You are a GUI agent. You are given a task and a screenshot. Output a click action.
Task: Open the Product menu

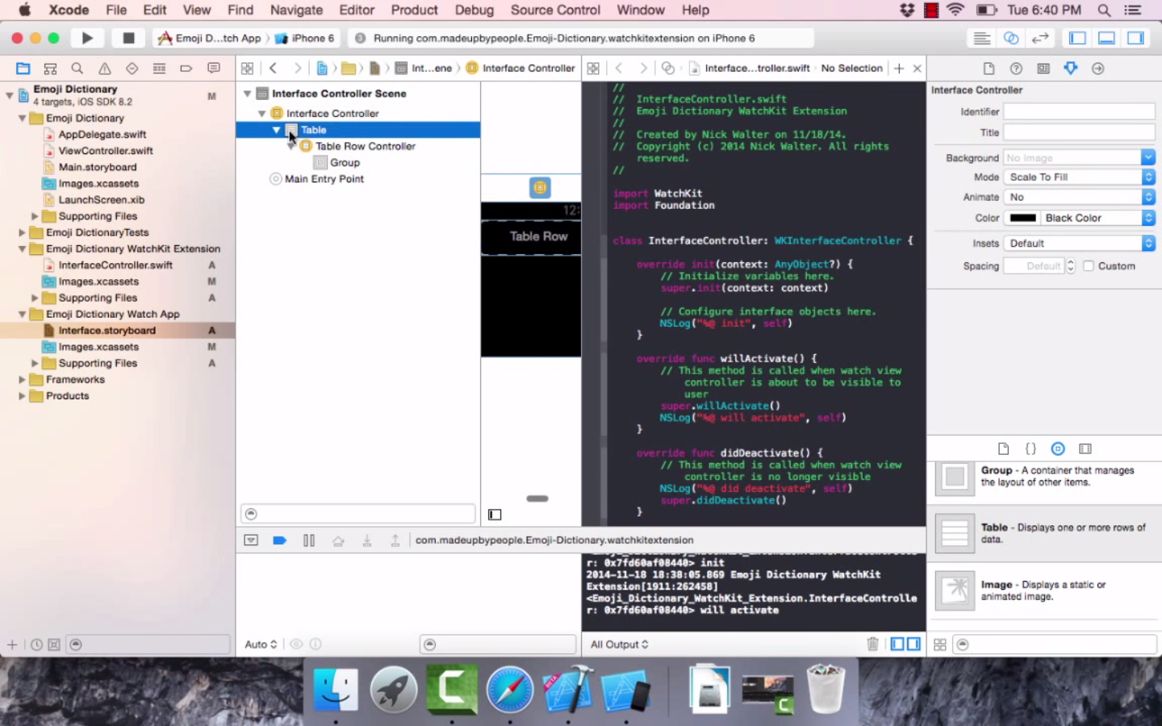[x=414, y=10]
